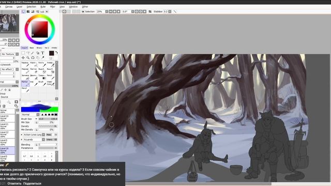Open the Canvas menu

[9, 7]
